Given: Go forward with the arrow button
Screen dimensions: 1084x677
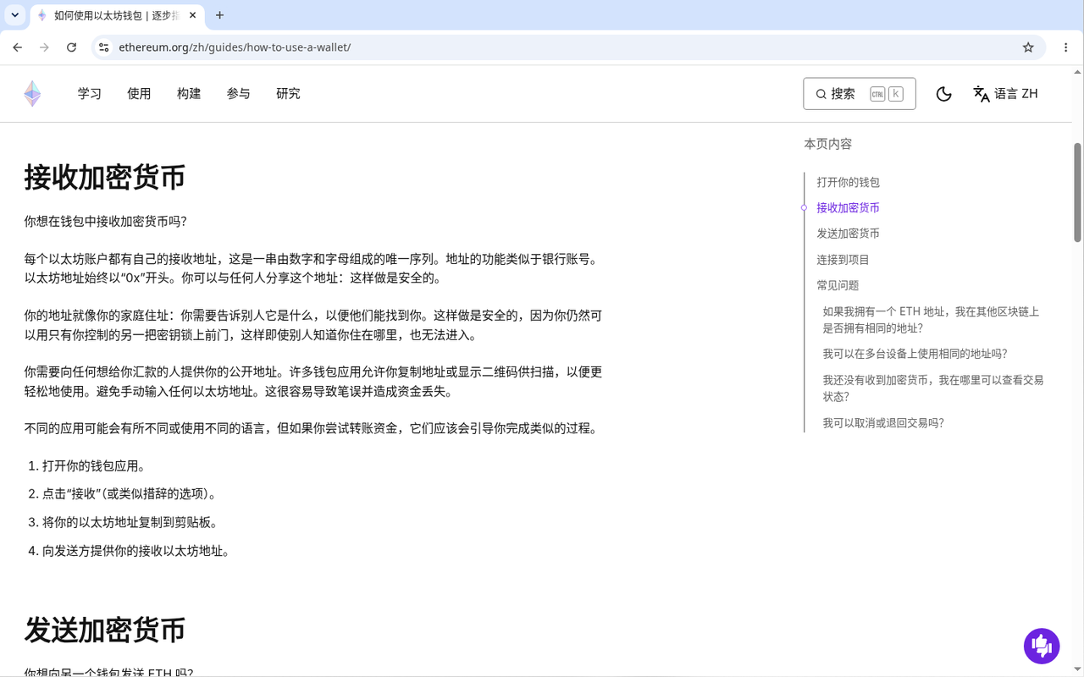Looking at the screenshot, I should pyautogui.click(x=45, y=47).
